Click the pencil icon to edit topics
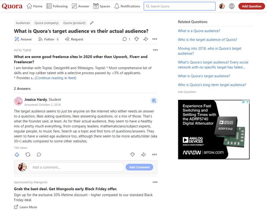This screenshot has height=213, width=267. pos(92,23)
